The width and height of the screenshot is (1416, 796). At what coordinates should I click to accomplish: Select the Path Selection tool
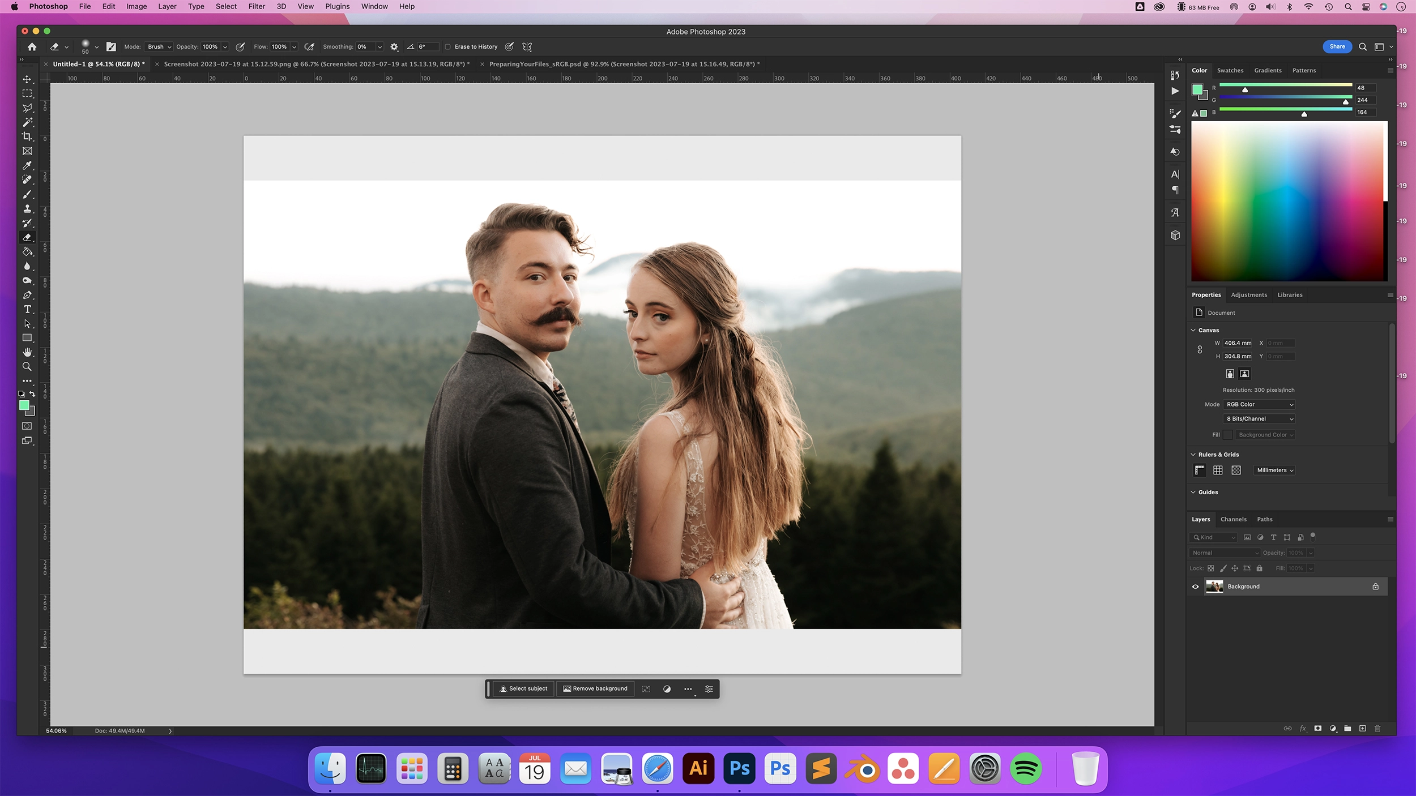[x=27, y=324]
